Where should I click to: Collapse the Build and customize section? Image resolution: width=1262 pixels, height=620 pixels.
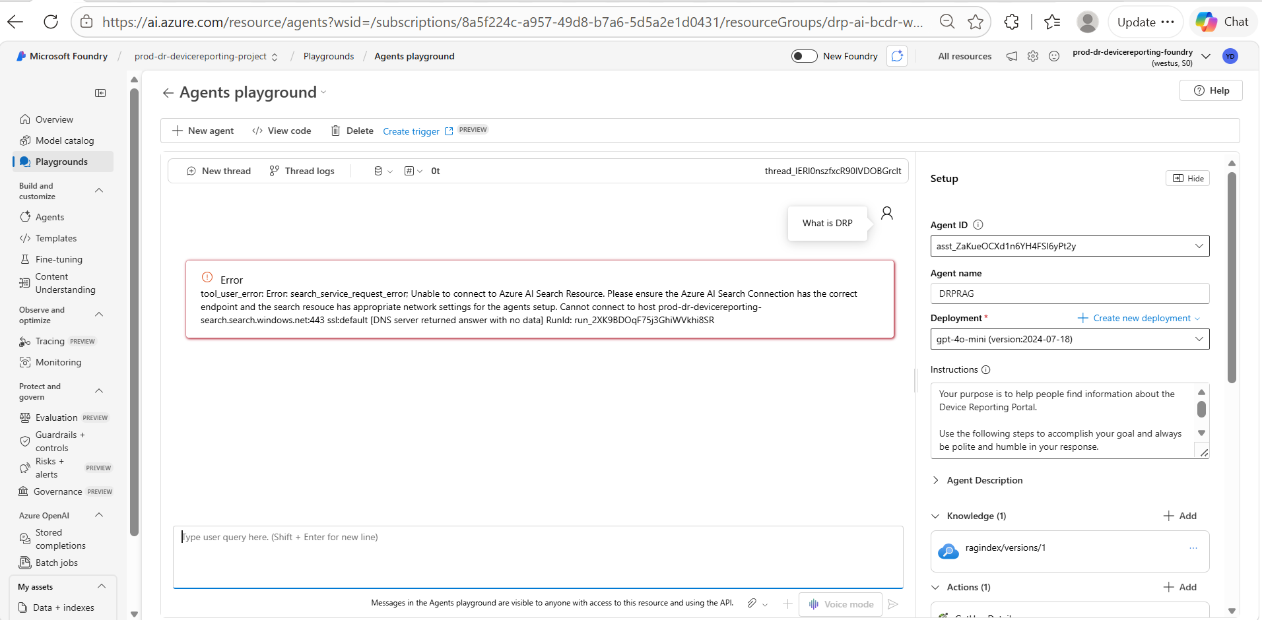click(99, 191)
